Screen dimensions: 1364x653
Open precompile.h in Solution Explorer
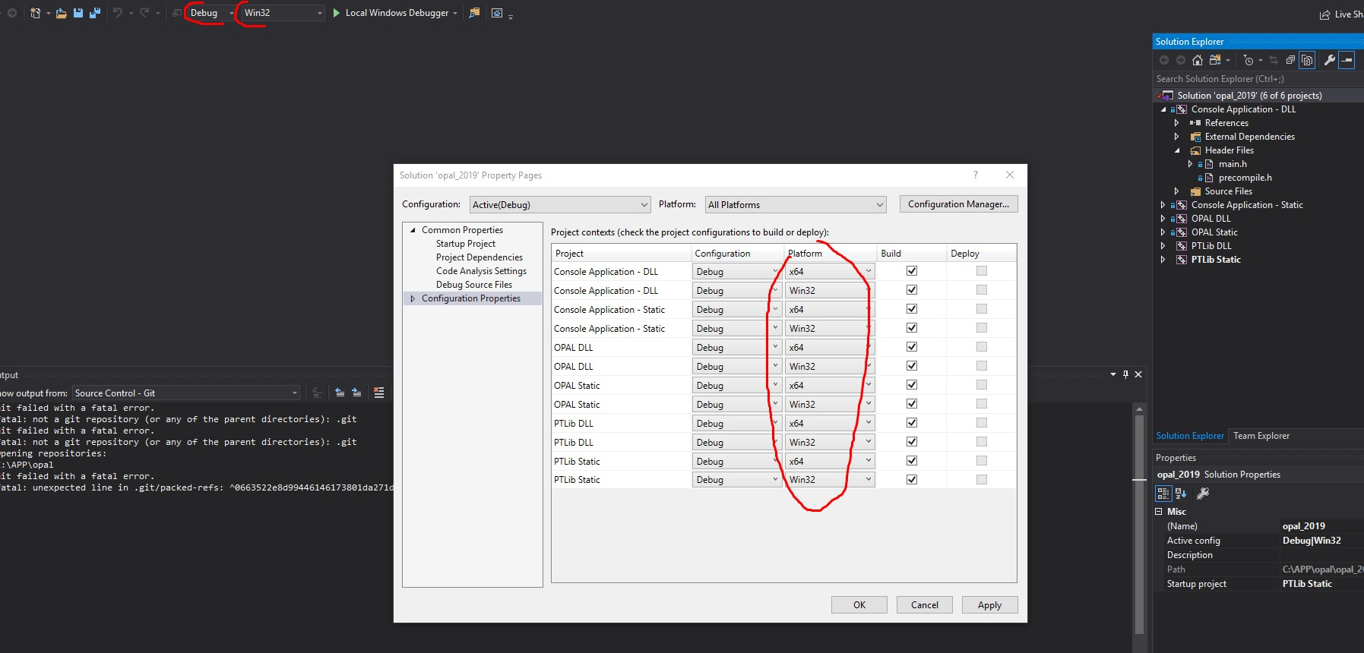[1245, 178]
